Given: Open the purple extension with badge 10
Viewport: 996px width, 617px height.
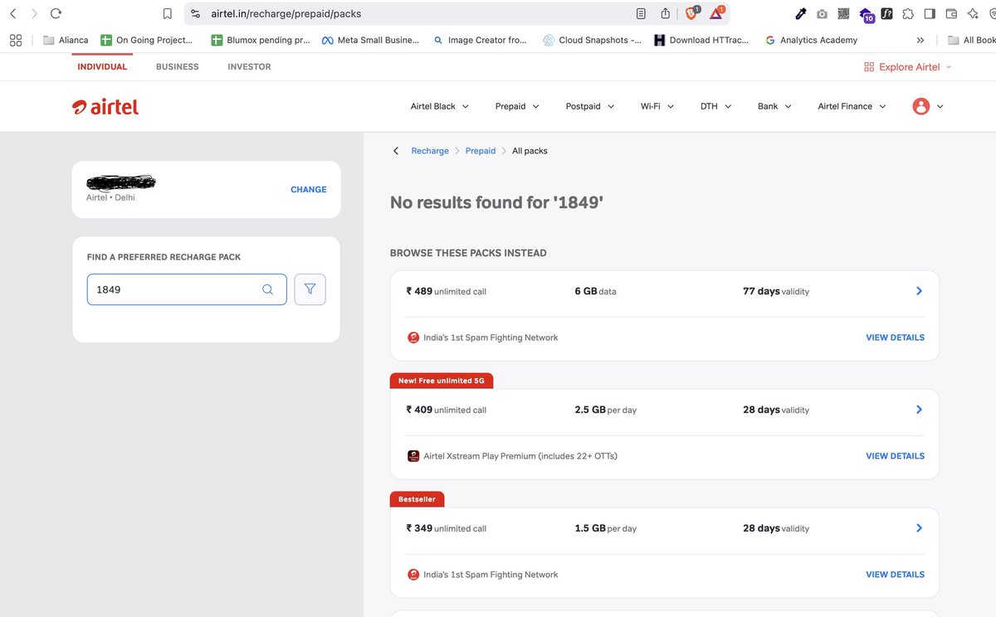Looking at the screenshot, I should (x=867, y=15).
